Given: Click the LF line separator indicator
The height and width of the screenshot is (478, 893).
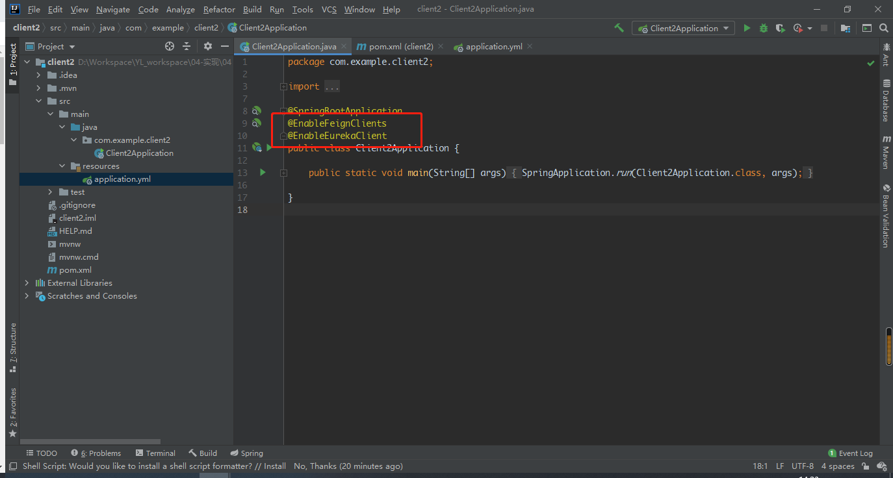Looking at the screenshot, I should [x=780, y=466].
